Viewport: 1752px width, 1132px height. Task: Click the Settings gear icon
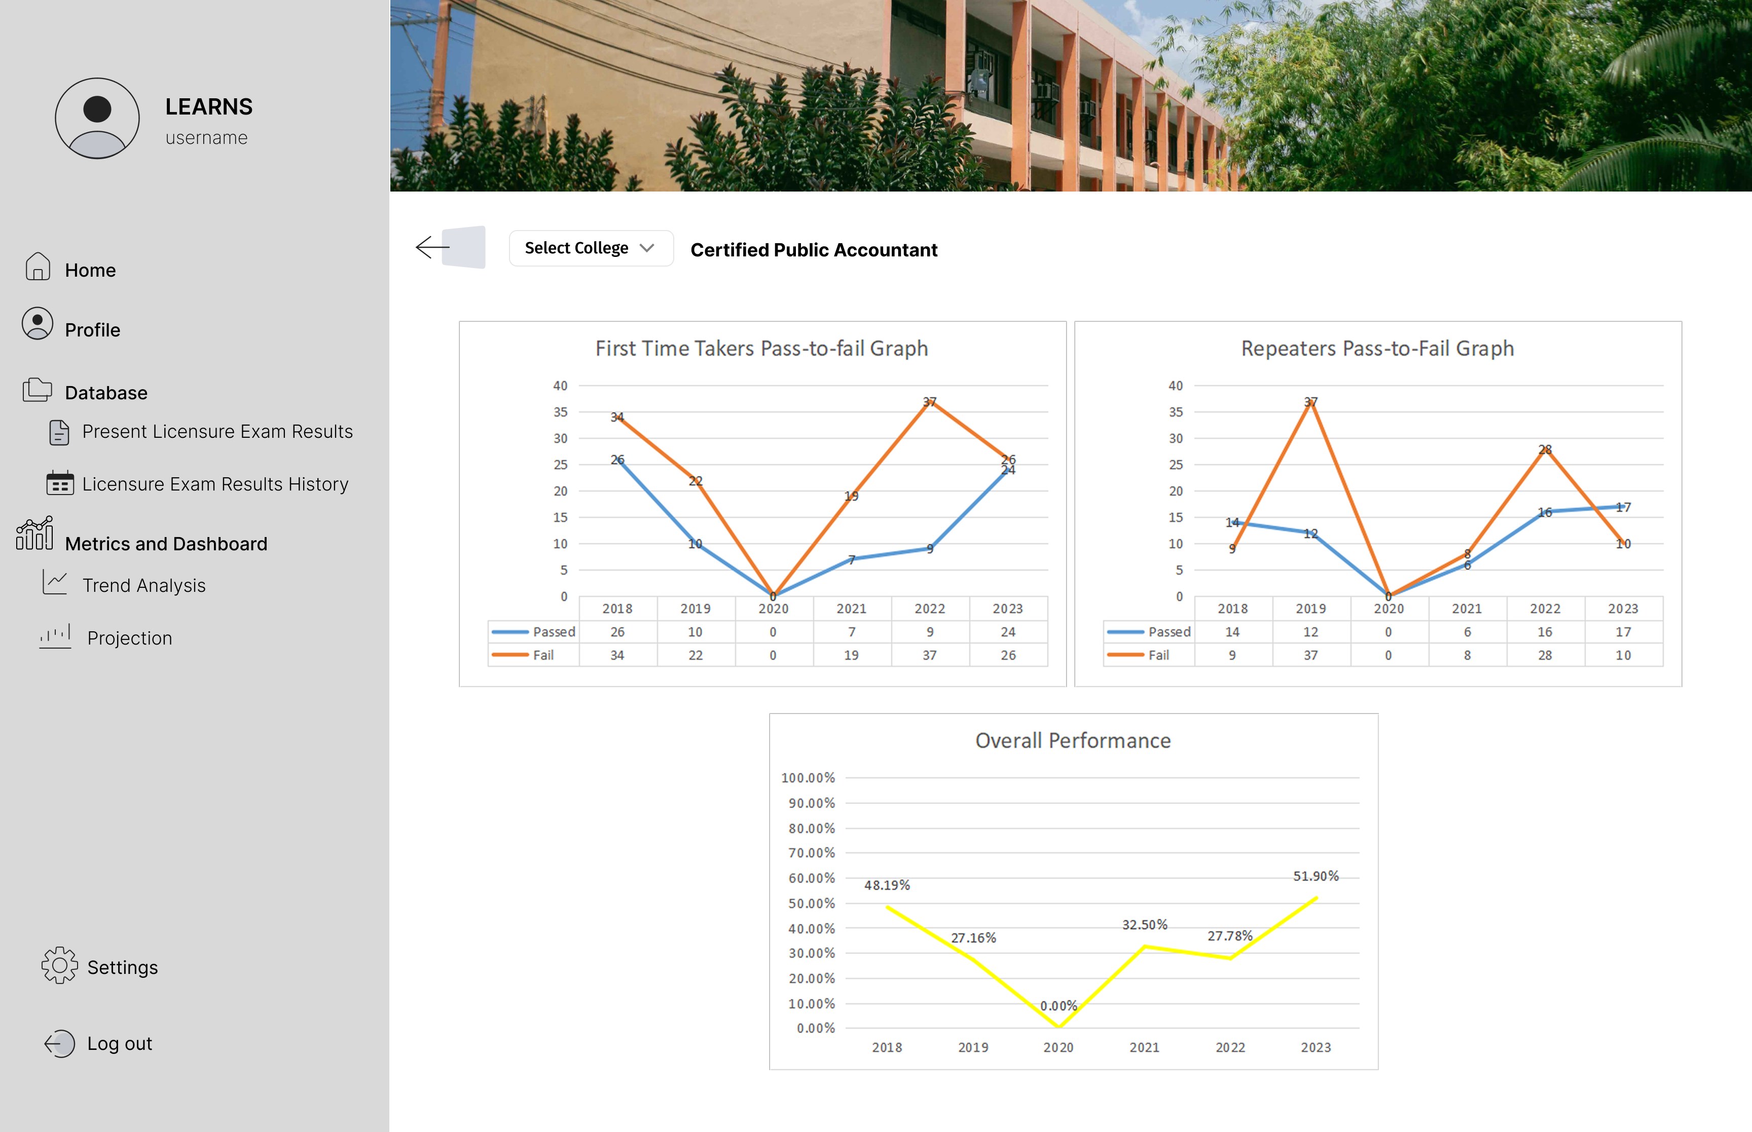pos(59,965)
